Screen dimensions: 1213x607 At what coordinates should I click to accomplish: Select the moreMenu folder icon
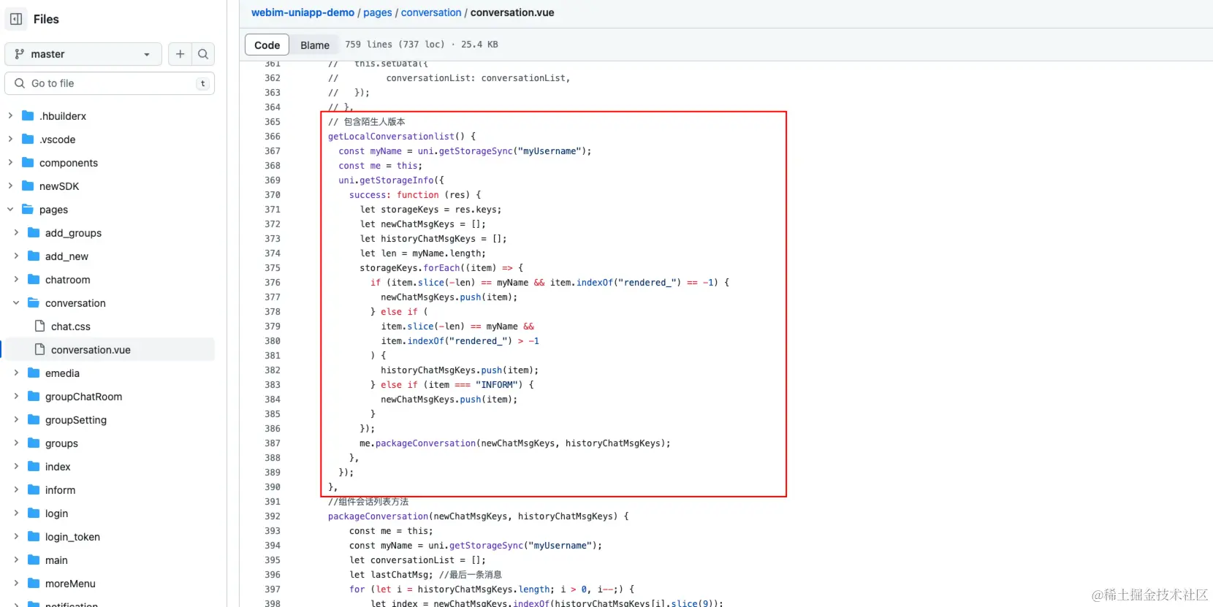click(34, 583)
